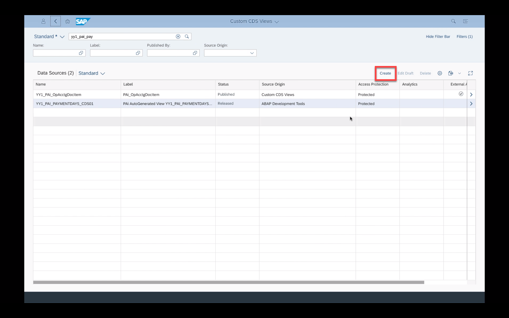
Task: Open the Standard table view variant dropdown
Action: [103, 73]
